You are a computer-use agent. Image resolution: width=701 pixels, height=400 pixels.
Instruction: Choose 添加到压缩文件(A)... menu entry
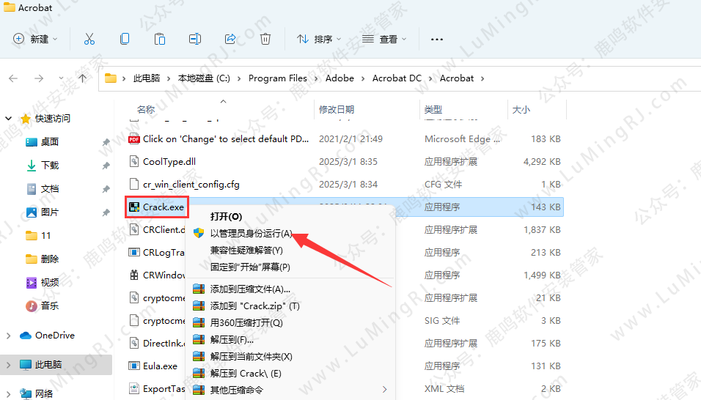coord(250,289)
